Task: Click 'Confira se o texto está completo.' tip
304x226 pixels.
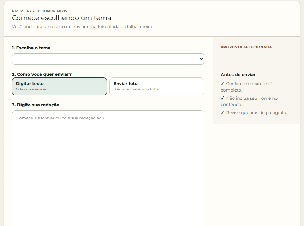Action: 246,87
